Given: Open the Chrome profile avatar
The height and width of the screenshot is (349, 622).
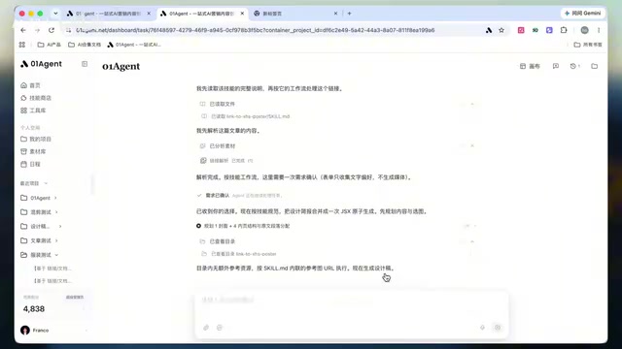Looking at the screenshot, I should (x=584, y=30).
